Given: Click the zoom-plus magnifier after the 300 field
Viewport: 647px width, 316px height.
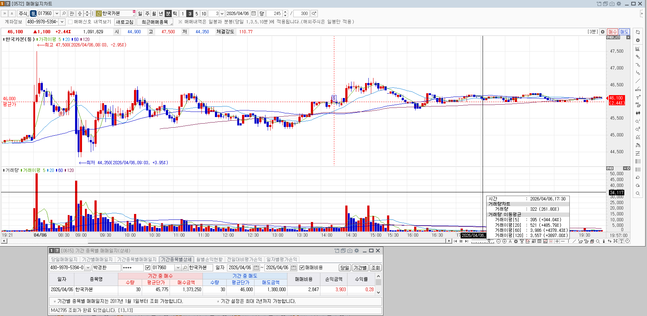Looking at the screenshot, I should click(314, 14).
